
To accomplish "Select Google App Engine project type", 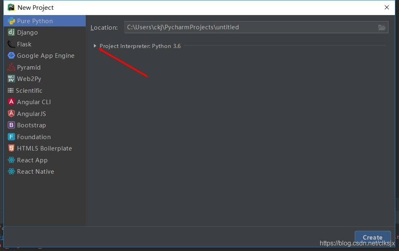I will 45,56.
